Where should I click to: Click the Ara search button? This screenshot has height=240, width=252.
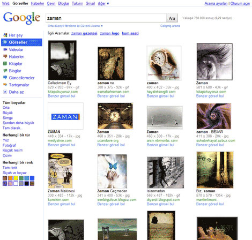pos(172,18)
